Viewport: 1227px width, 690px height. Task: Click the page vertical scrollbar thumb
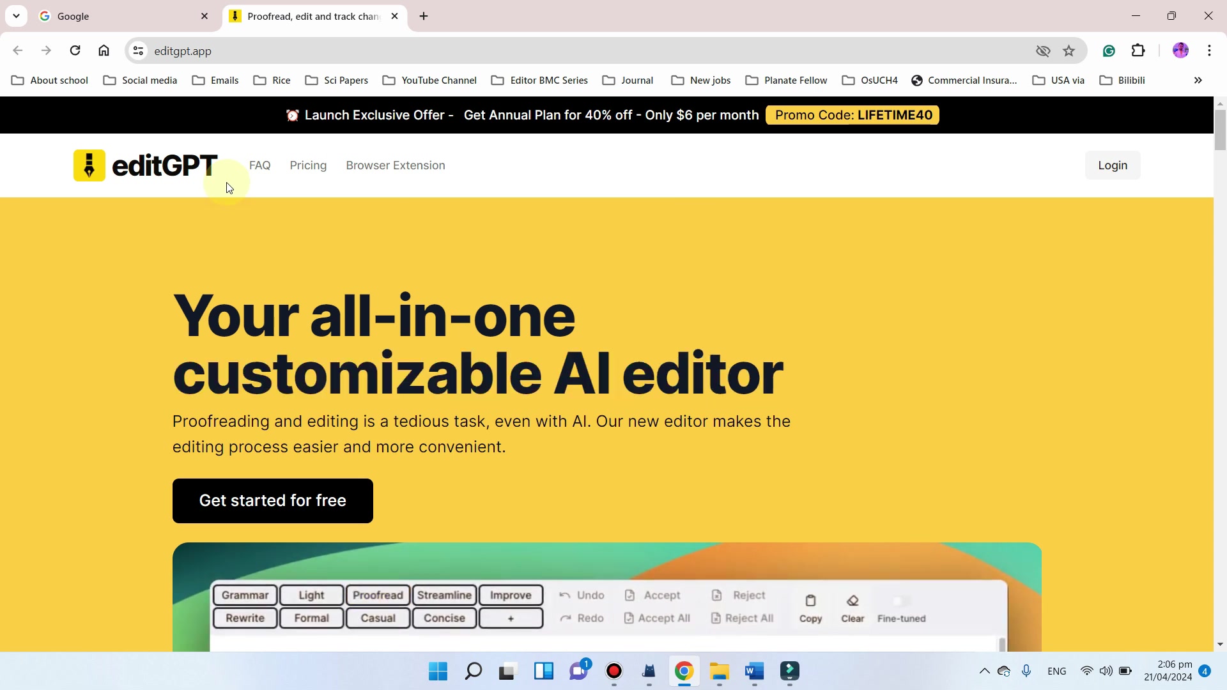(x=1220, y=130)
